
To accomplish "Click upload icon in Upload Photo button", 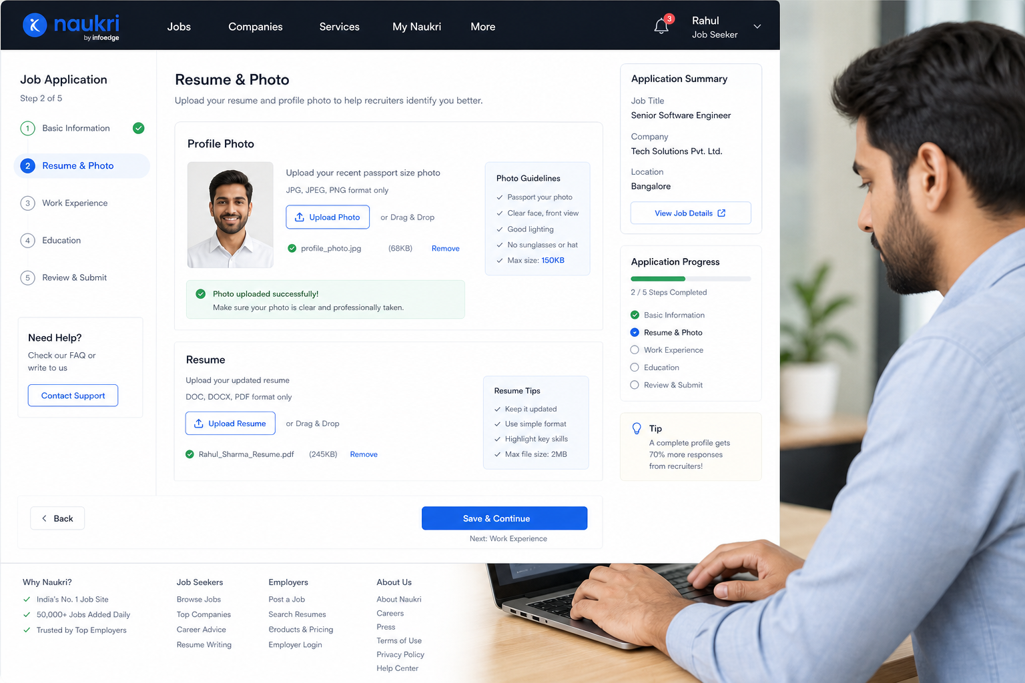I will point(300,217).
